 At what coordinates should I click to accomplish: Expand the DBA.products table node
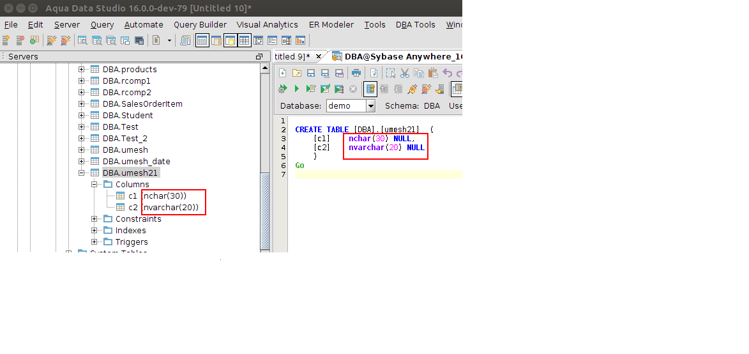81,69
